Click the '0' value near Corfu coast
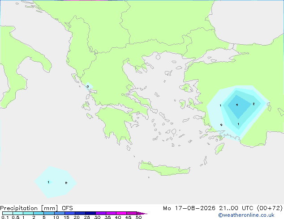This screenshot has width=284, height=219. point(88,87)
